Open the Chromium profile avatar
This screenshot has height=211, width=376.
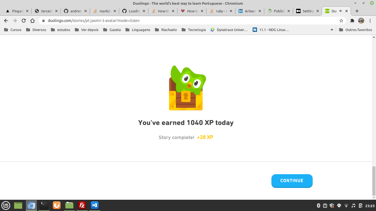[x=361, y=21]
